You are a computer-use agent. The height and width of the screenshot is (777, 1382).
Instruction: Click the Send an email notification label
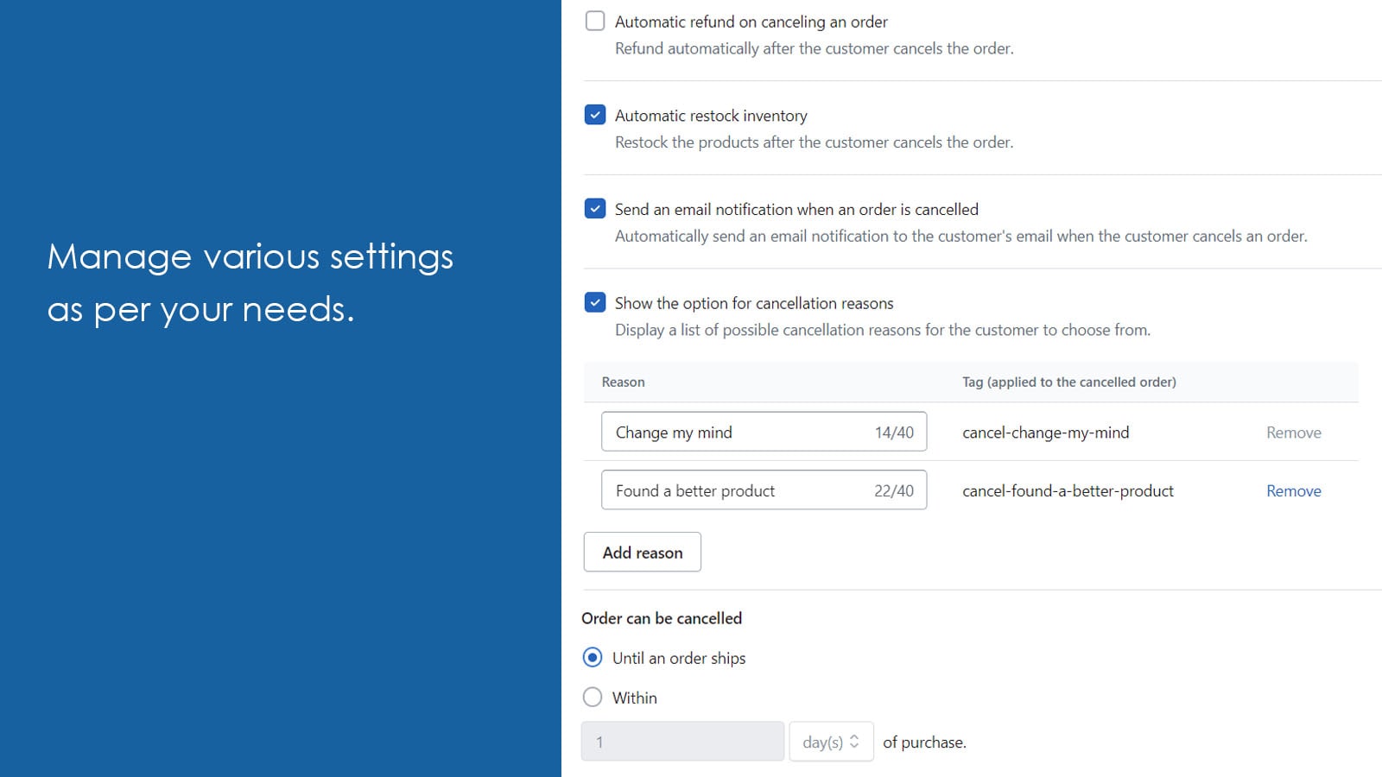click(796, 210)
